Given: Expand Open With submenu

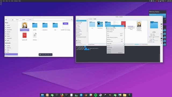Looking at the screenshot, I should pos(115,44).
